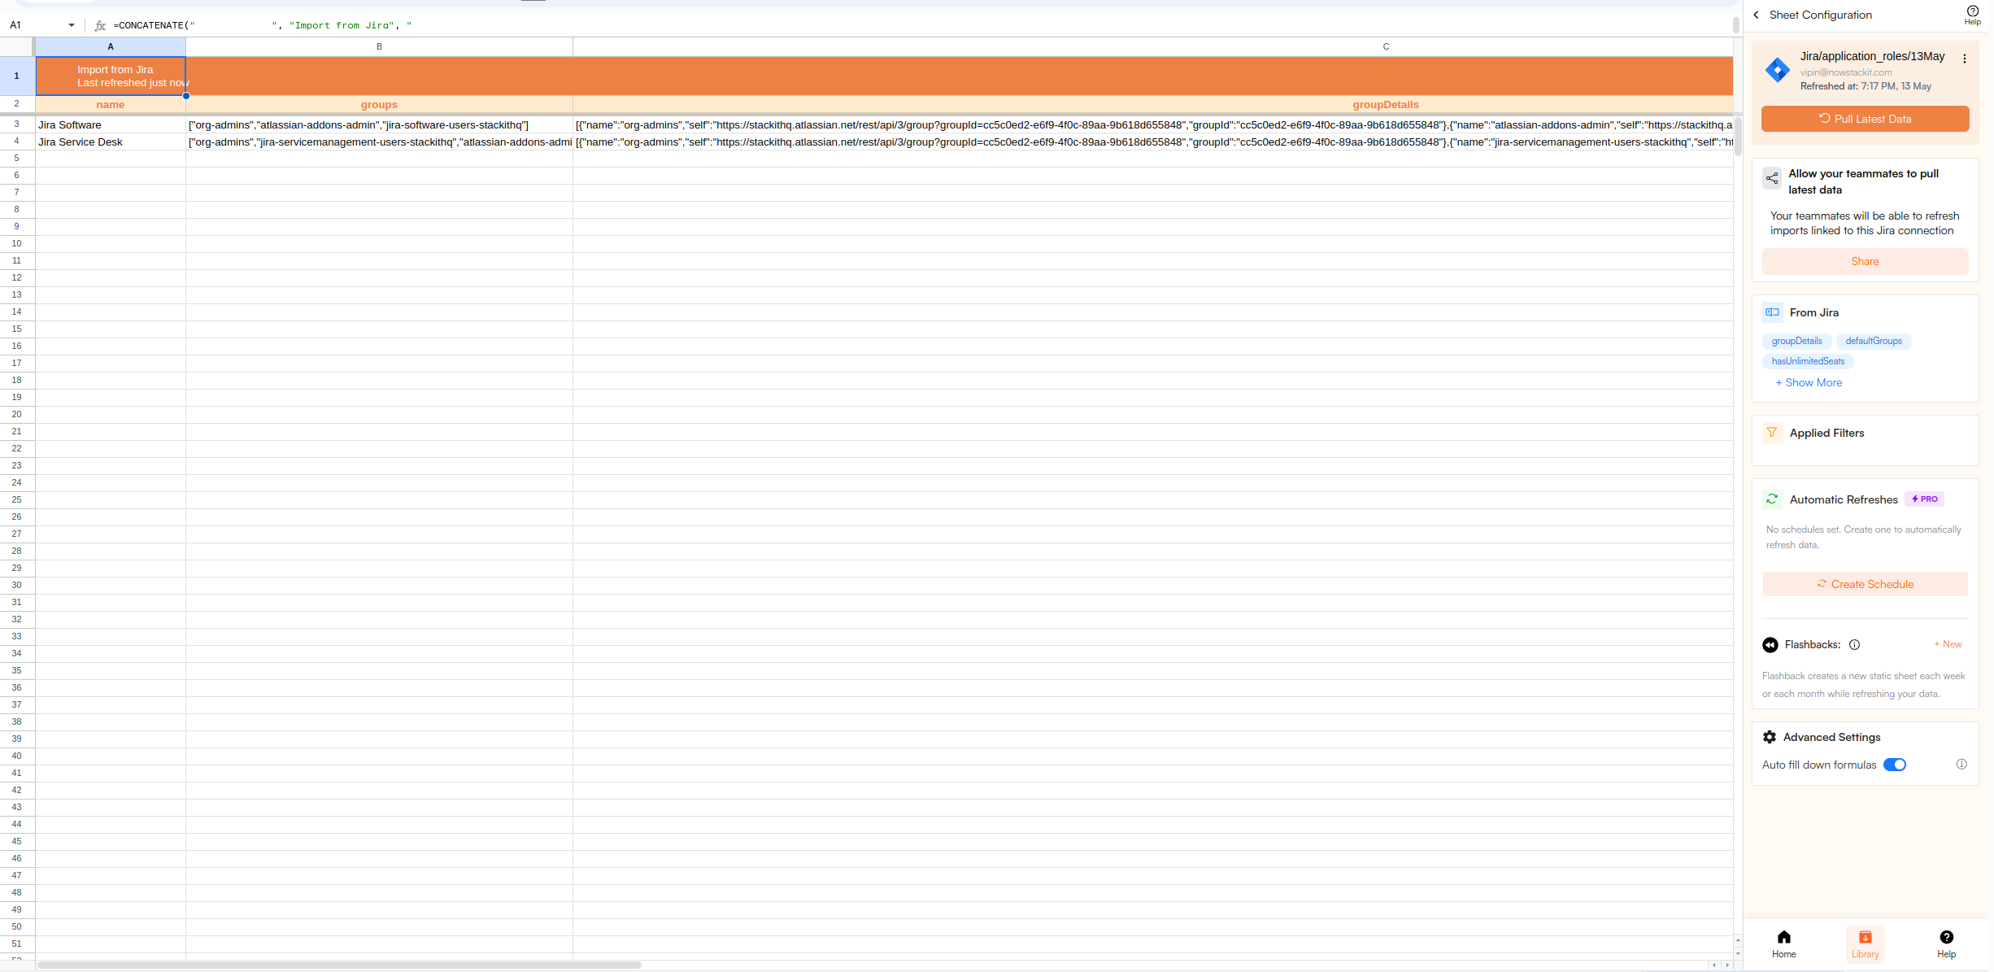Go to Home in bottom navigation
Screen dimensions: 1994x972
[x=1783, y=944]
